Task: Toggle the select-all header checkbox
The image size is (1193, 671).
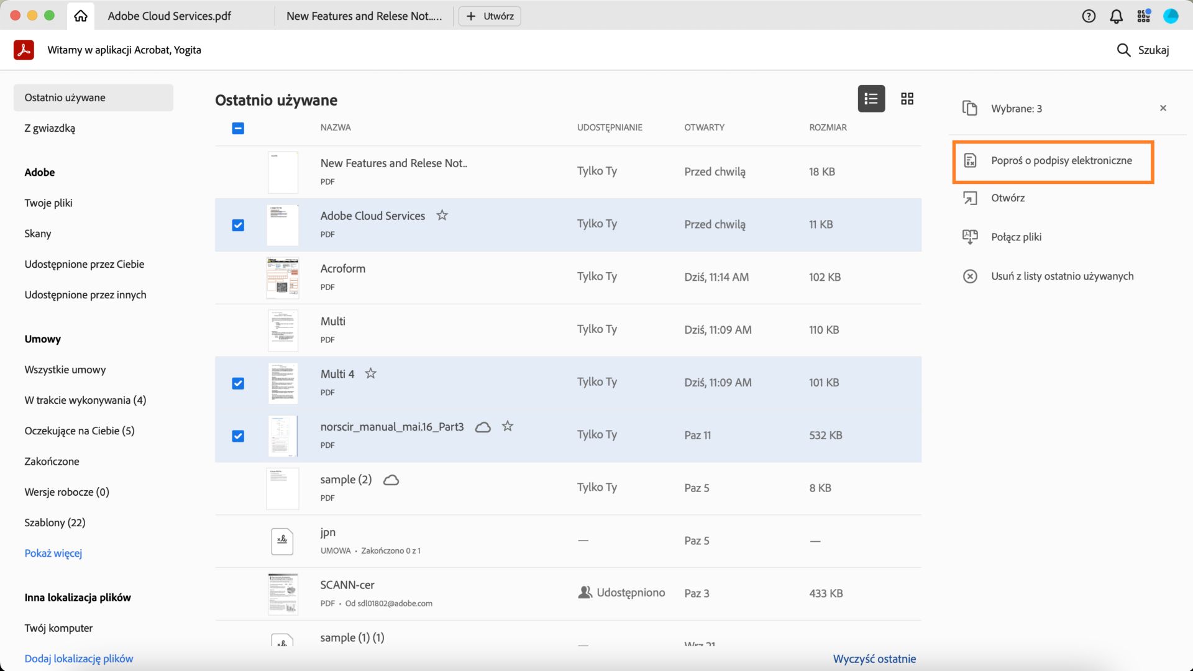Action: coord(238,128)
